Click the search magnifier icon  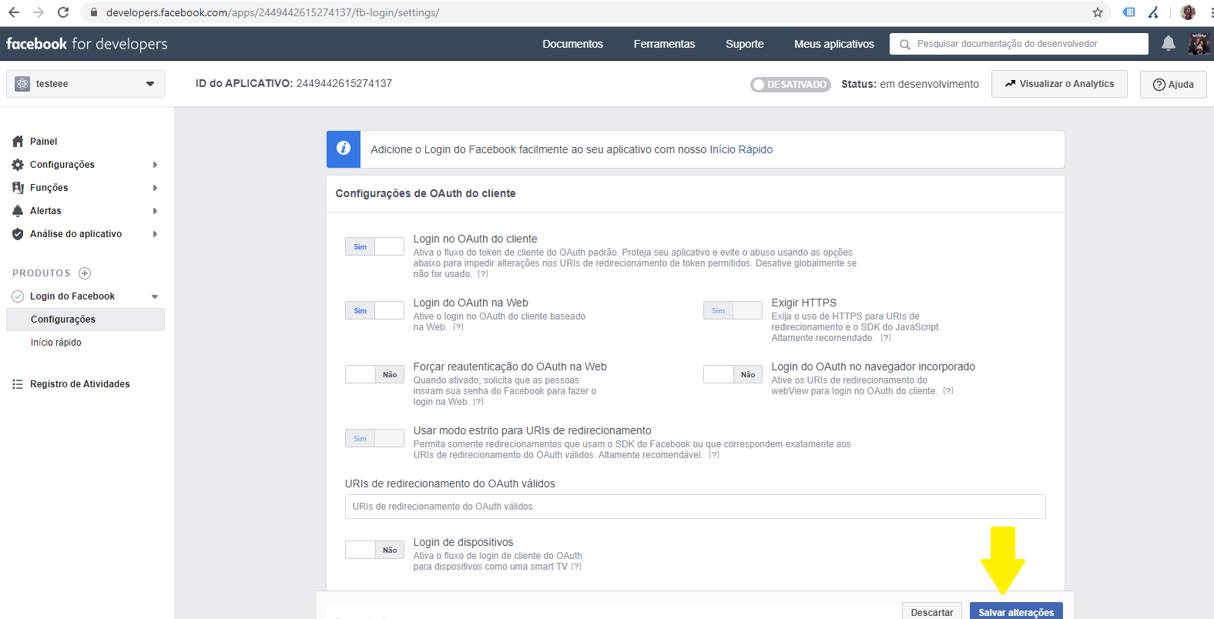tap(905, 45)
